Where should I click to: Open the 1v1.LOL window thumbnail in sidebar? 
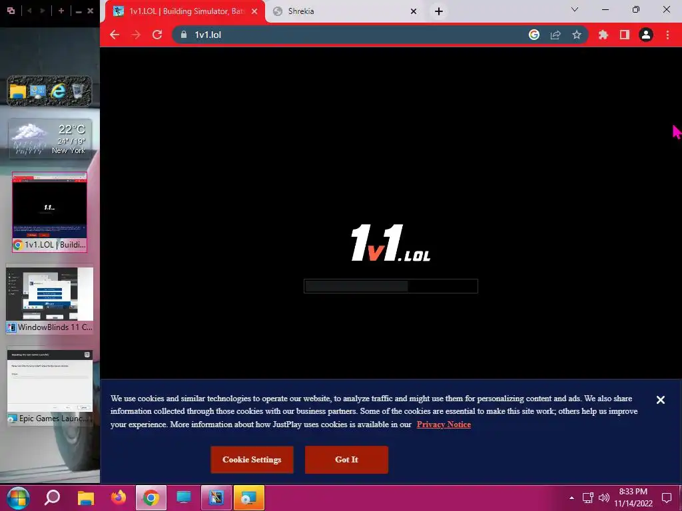click(49, 212)
